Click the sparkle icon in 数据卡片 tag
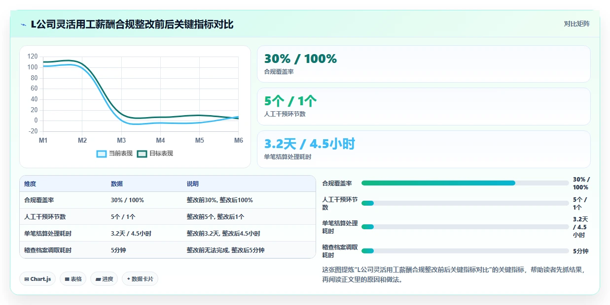This screenshot has width=610, height=305. pyautogui.click(x=129, y=279)
